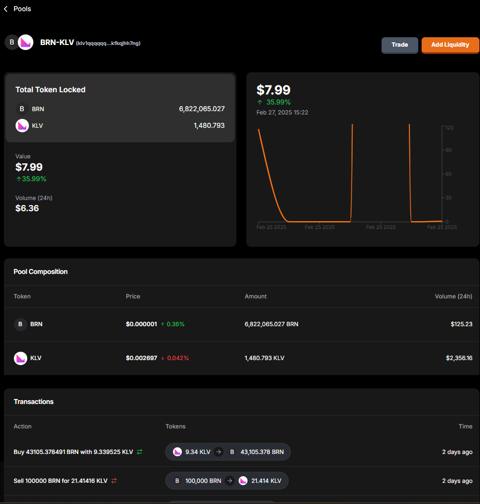The height and width of the screenshot is (504, 480).
Task: Click the green up arrow beside 35.99% under Value
Action: pyautogui.click(x=19, y=179)
